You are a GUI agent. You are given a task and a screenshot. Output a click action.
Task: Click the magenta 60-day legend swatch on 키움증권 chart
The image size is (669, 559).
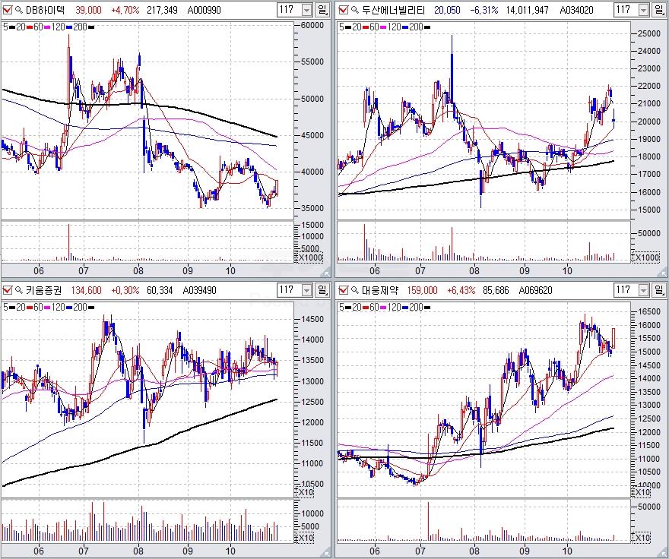[x=46, y=306]
